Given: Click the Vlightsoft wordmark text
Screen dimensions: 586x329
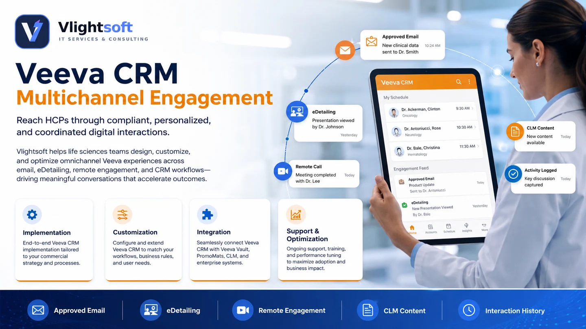Looking at the screenshot, I should (96, 28).
